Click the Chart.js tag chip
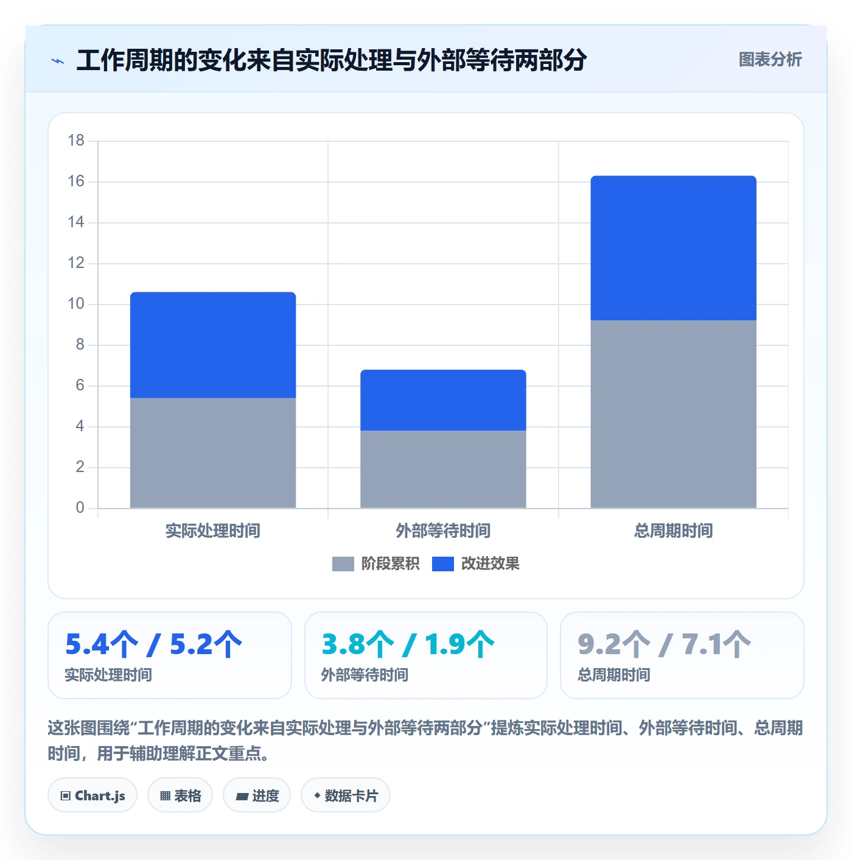852x860 pixels. tap(93, 795)
